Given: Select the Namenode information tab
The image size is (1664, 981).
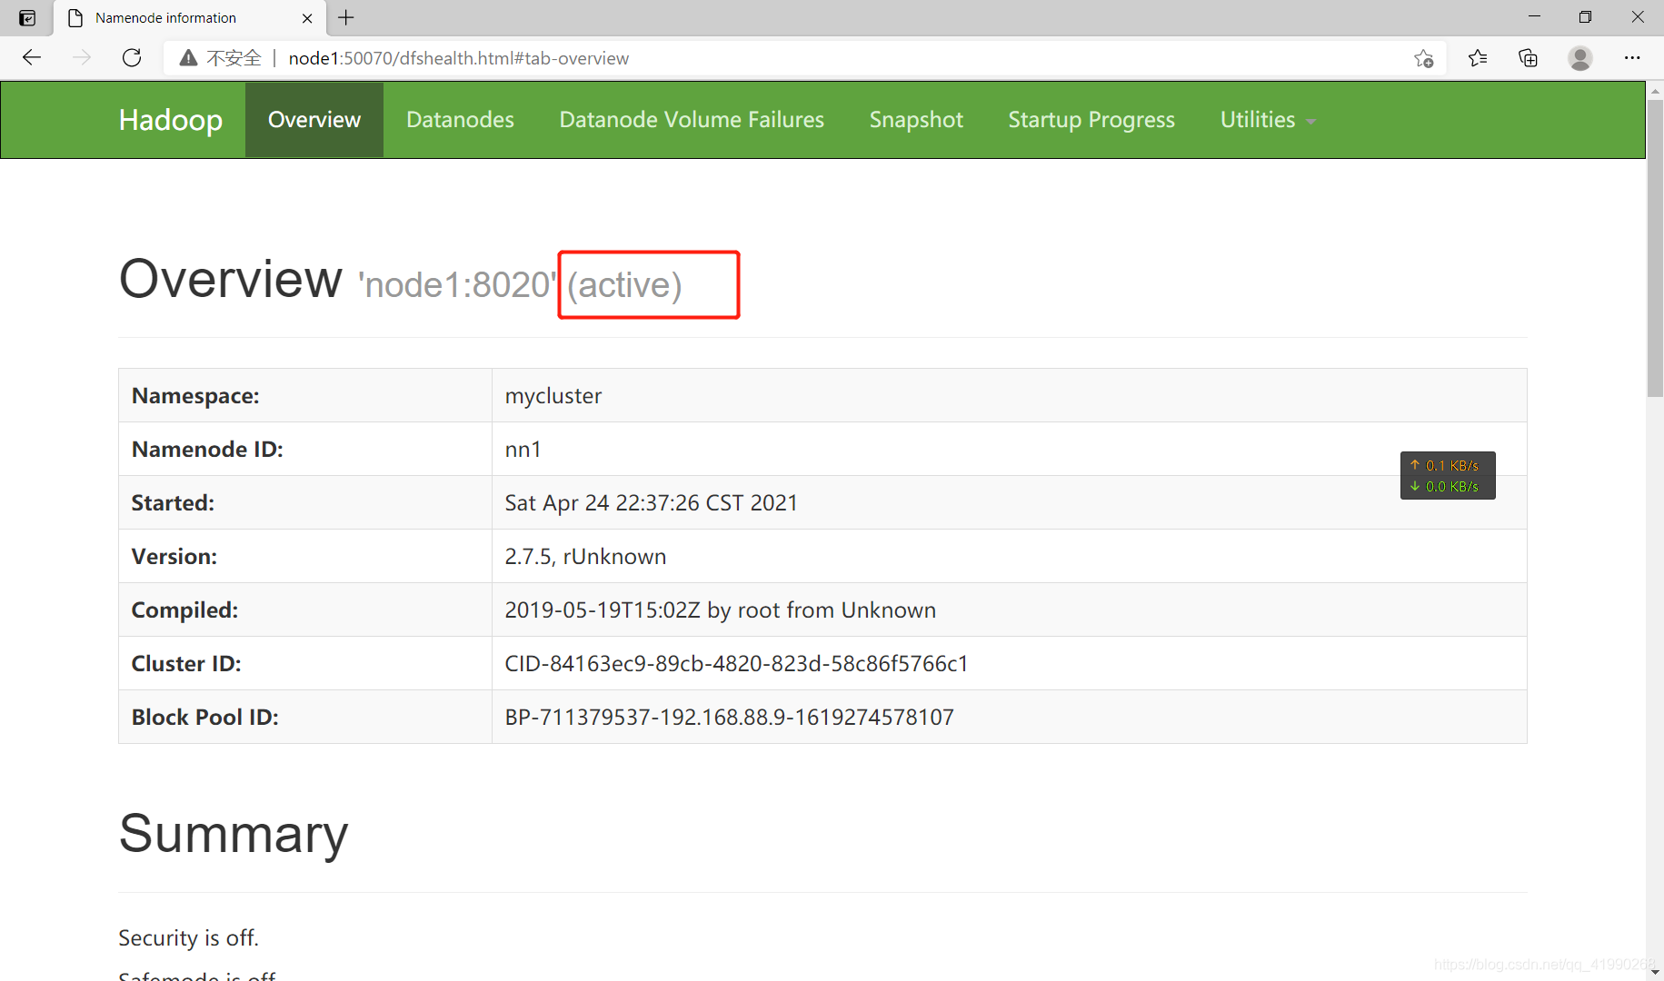Looking at the screenshot, I should [x=189, y=18].
